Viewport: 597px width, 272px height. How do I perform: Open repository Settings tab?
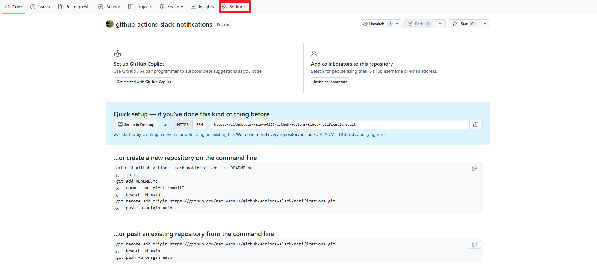[234, 7]
